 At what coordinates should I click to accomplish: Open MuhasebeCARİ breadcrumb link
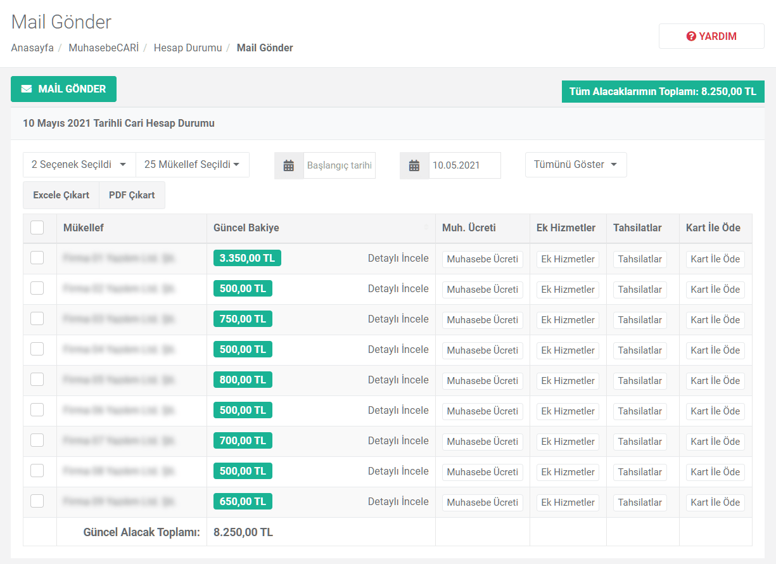coord(103,48)
